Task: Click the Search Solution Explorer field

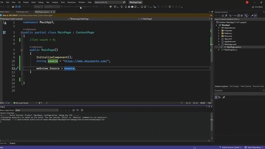Action: (239, 19)
